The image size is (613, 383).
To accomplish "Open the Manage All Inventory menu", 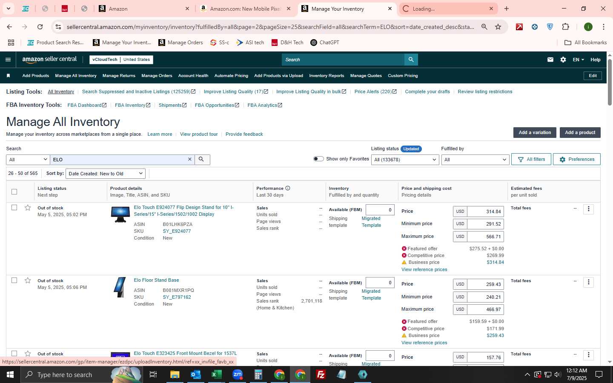I will point(76,76).
